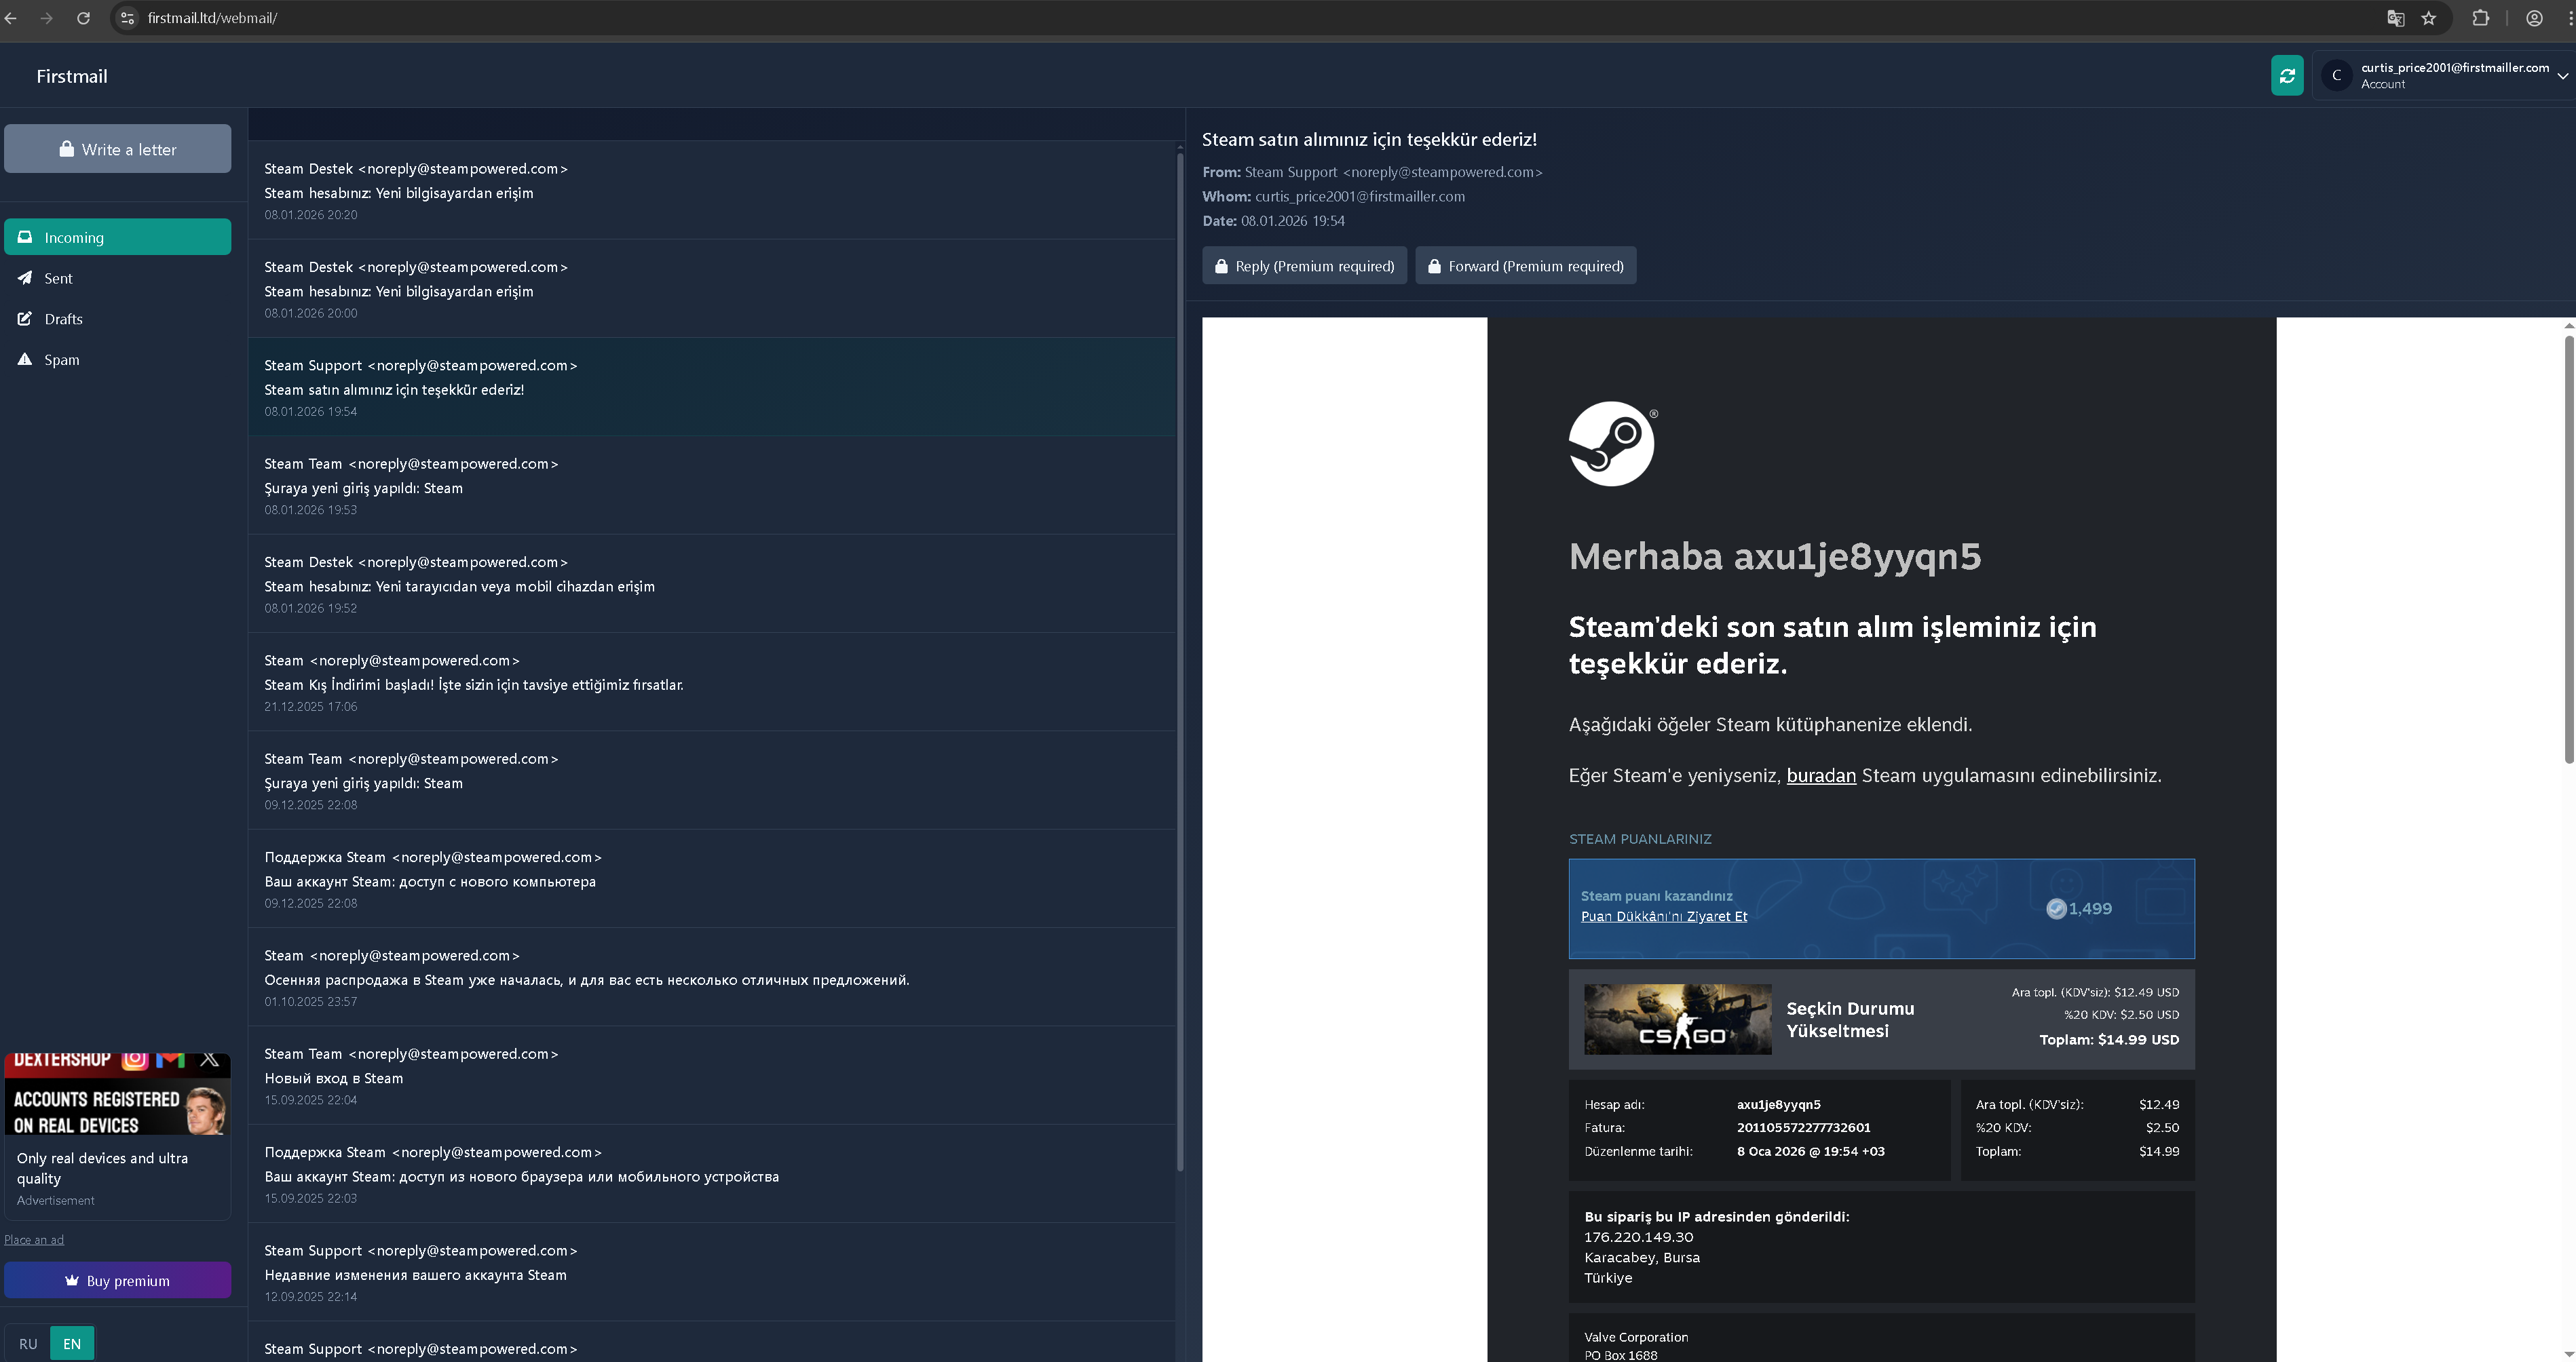Viewport: 2576px width, 1362px height.
Task: Open the 'Yeni tarayıcıdan veya mobil cihazdan erişim' email
Action: click(x=712, y=583)
